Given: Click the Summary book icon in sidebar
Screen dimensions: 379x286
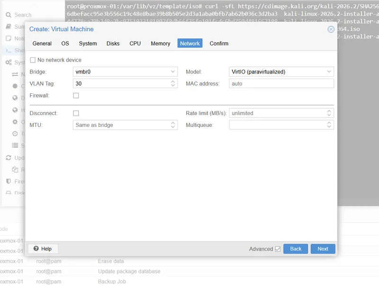Looking at the screenshot, I should [x=9, y=27].
